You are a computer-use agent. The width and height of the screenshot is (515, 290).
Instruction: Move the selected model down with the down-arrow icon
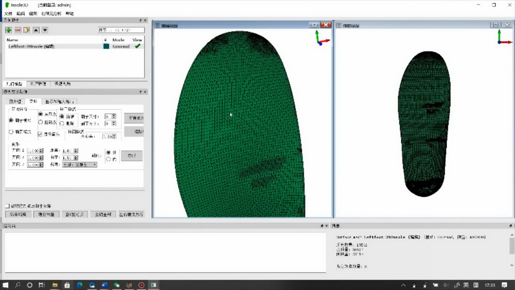[45, 30]
